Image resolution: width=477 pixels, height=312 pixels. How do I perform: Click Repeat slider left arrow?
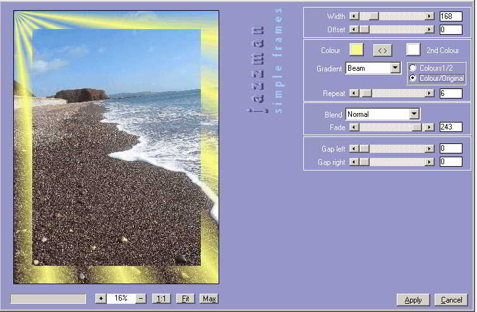coord(354,93)
